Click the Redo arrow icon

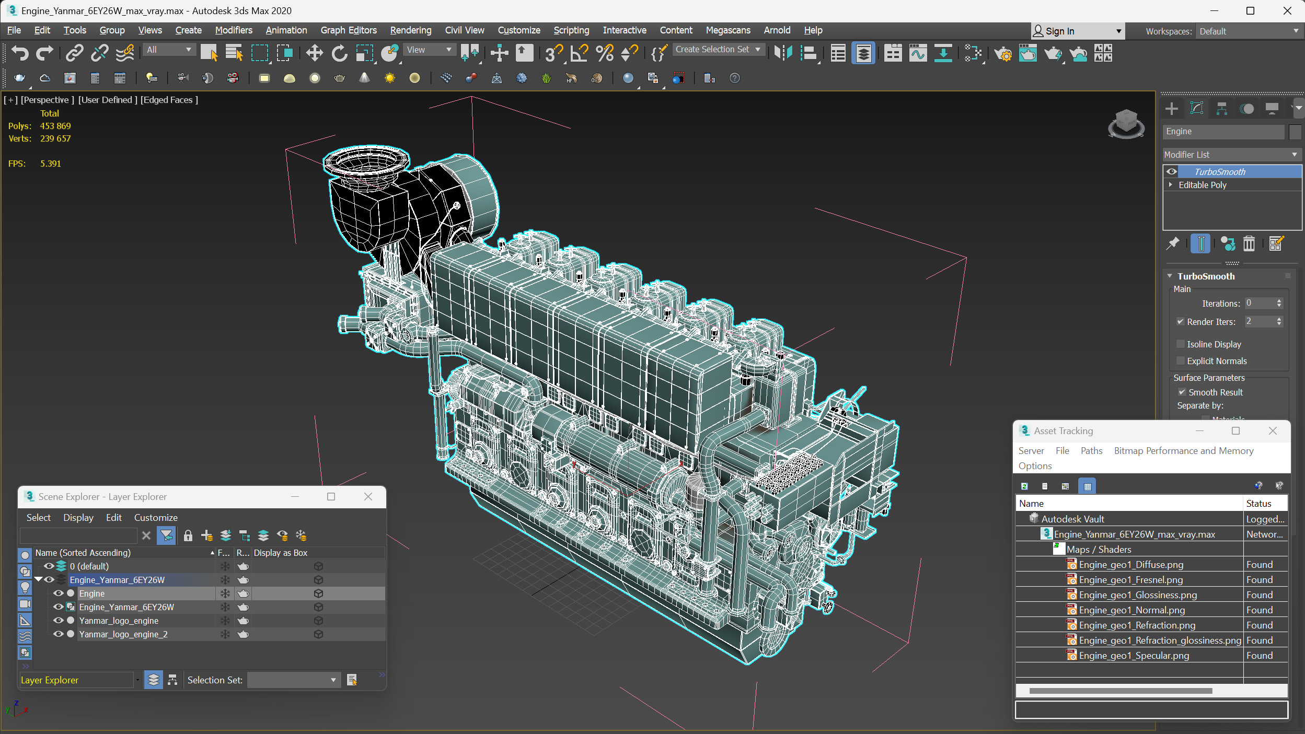(x=45, y=53)
